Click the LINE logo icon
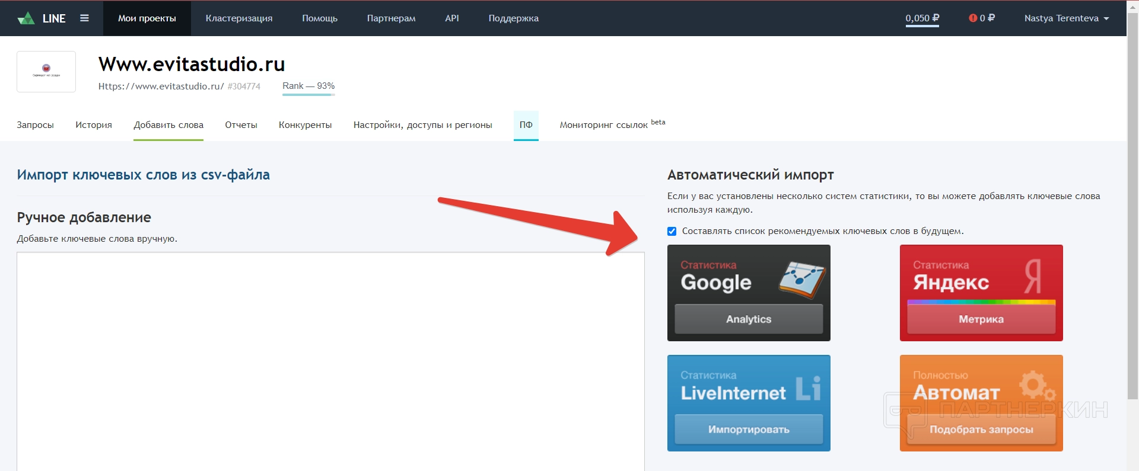The height and width of the screenshot is (471, 1139). tap(26, 18)
